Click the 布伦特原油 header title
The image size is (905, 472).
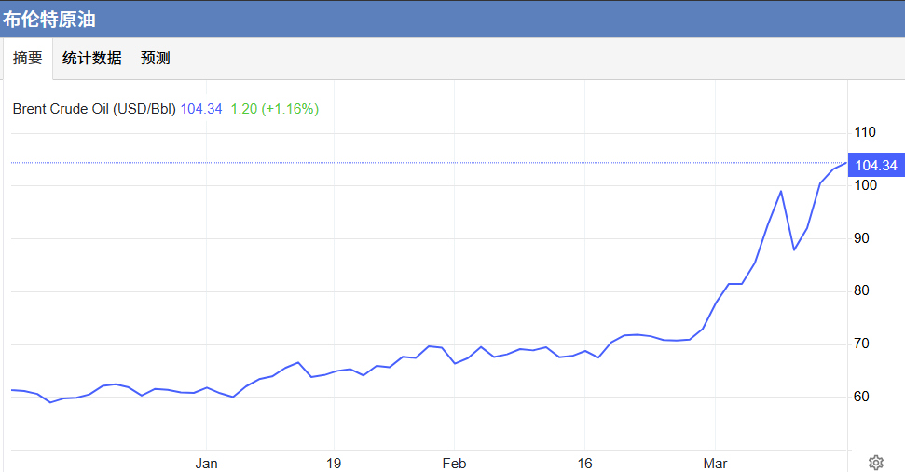coord(48,19)
